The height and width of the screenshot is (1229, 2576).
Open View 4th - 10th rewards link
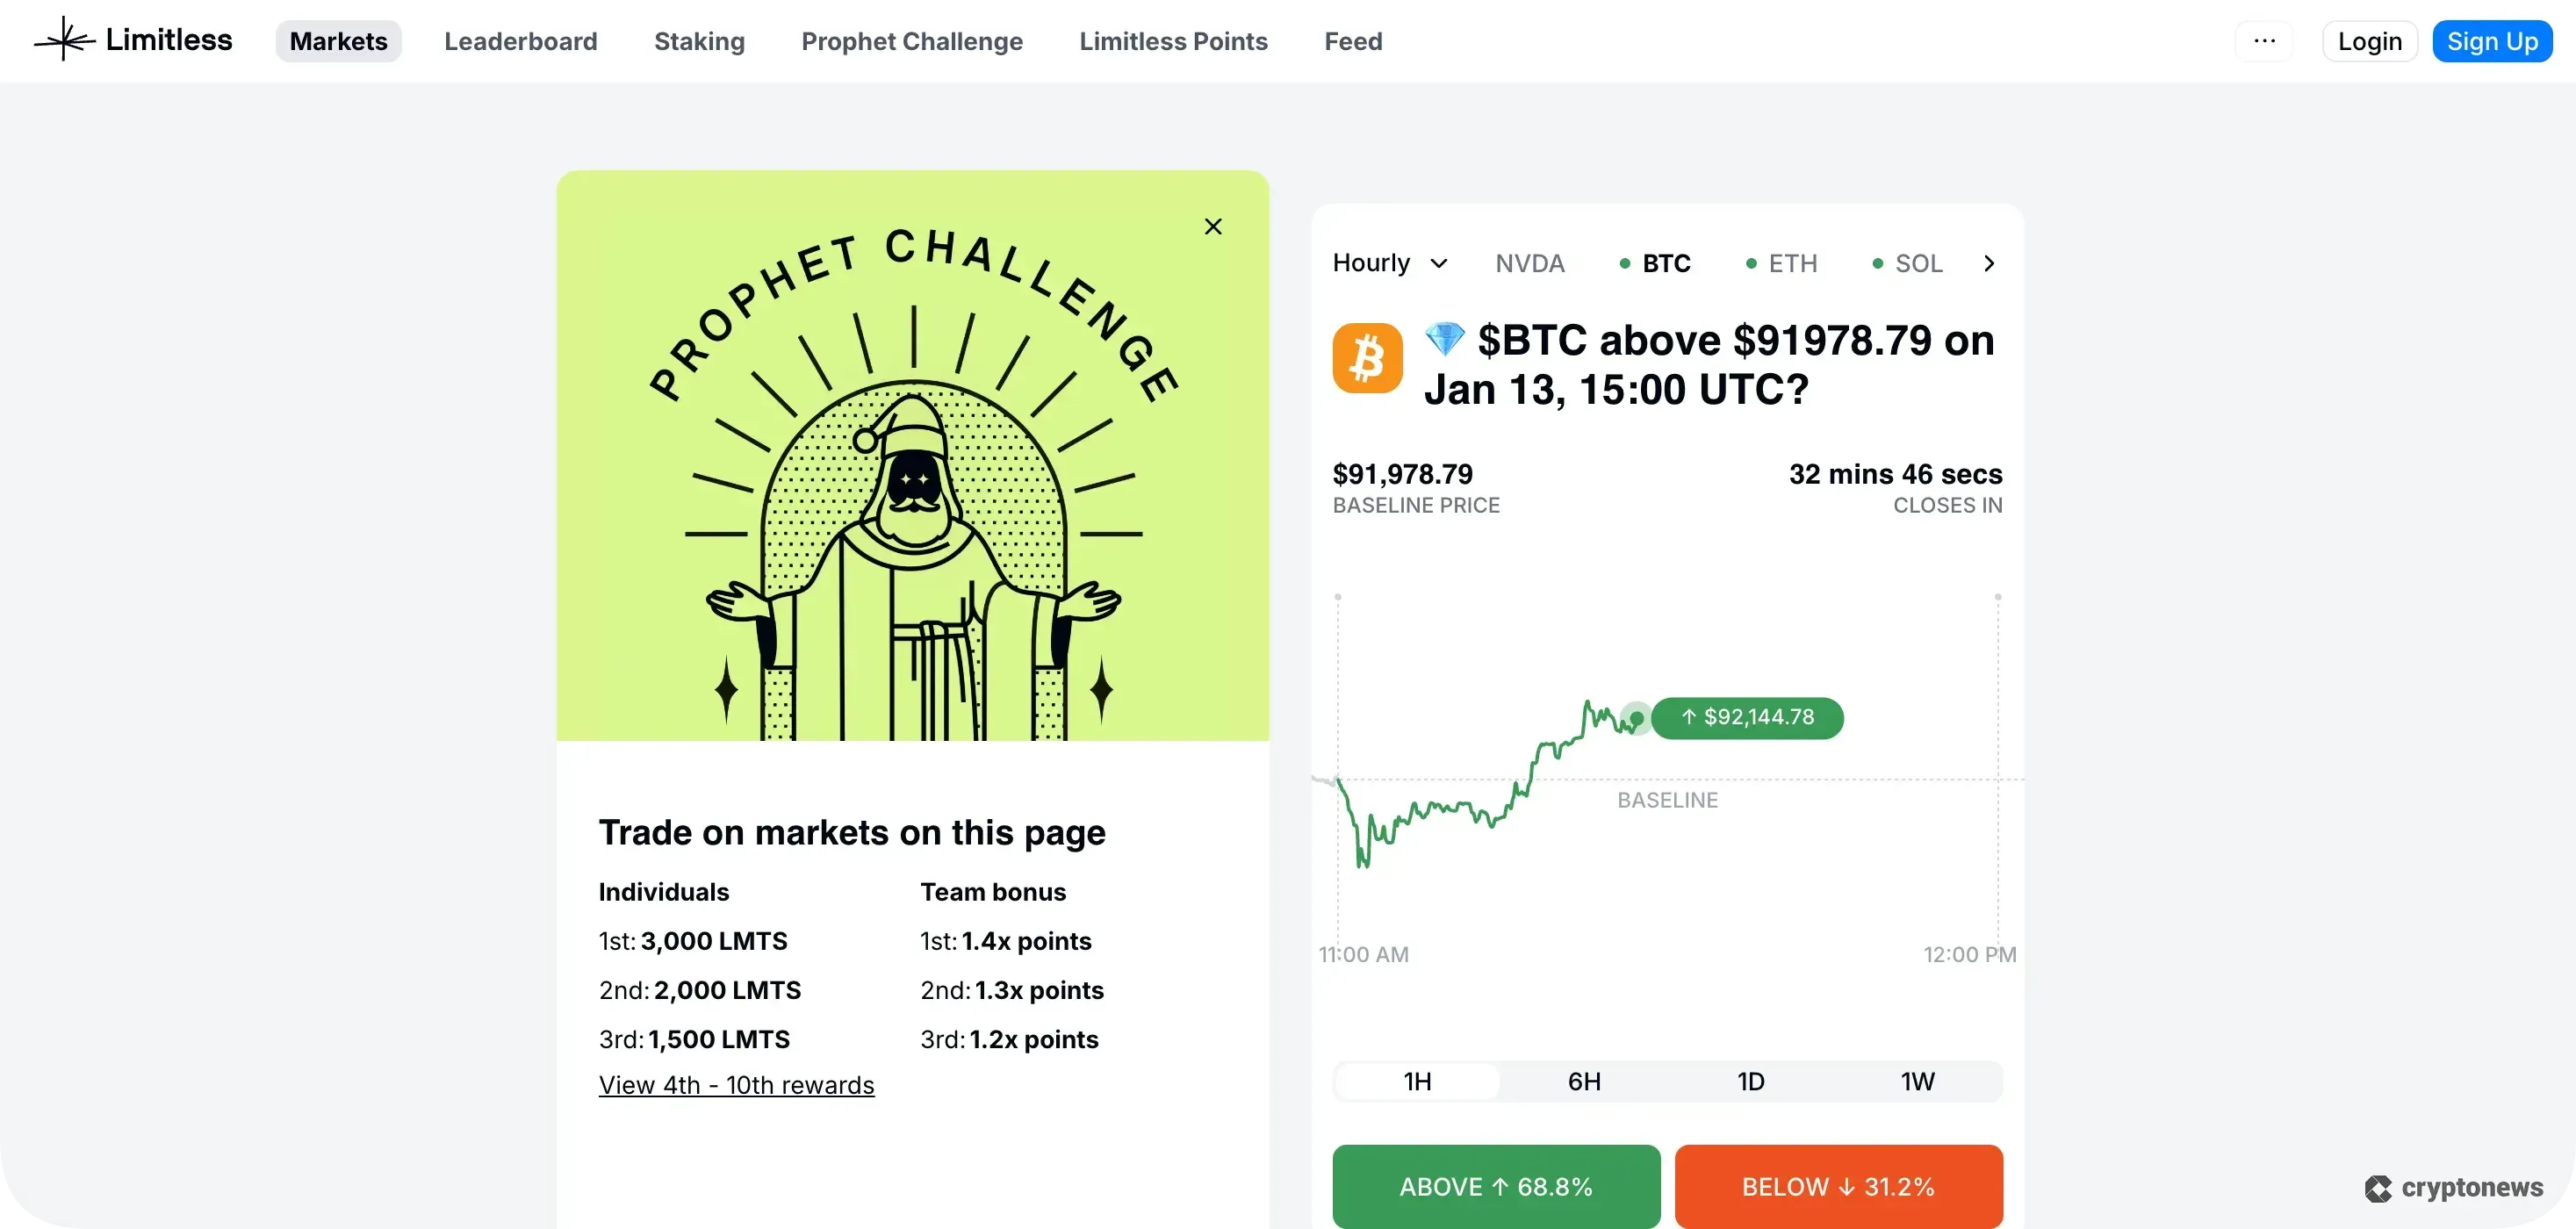click(x=737, y=1085)
